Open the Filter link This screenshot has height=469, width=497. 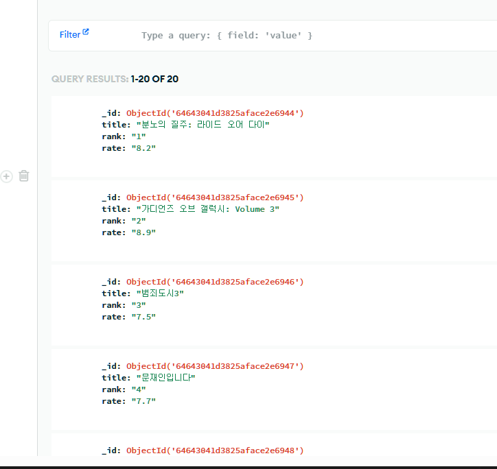click(70, 34)
